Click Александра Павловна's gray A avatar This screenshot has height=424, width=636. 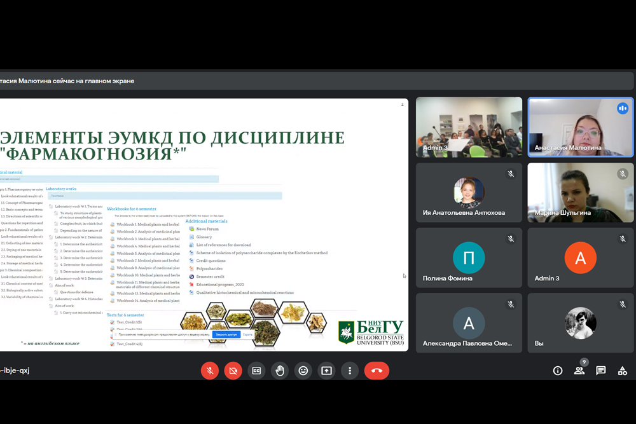coord(469,323)
